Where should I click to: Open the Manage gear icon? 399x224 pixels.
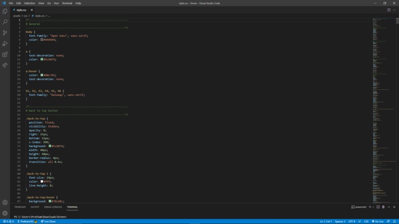(5, 213)
